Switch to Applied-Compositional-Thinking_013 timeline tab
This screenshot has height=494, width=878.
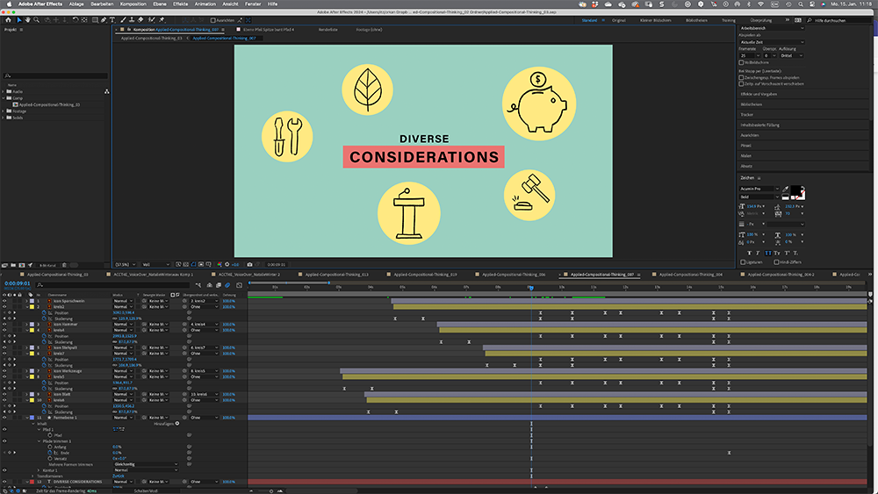point(336,275)
